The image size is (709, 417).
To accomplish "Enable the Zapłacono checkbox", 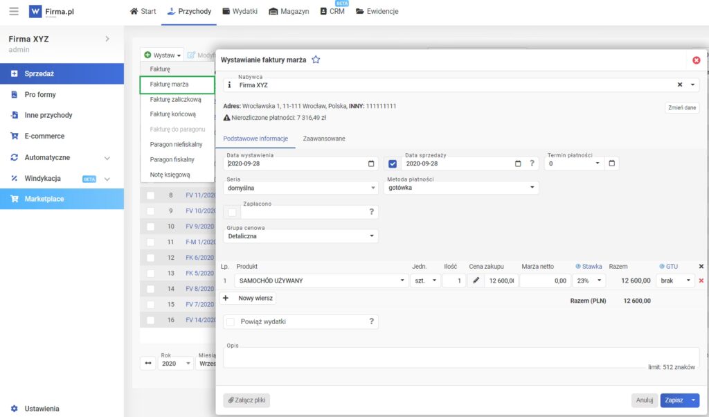I will 232,212.
